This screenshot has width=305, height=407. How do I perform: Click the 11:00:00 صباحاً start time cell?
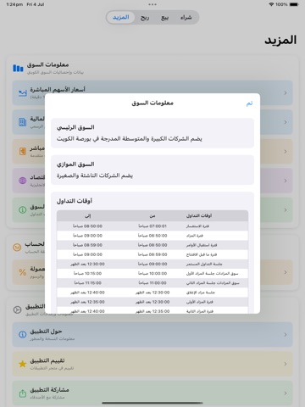tap(152, 283)
